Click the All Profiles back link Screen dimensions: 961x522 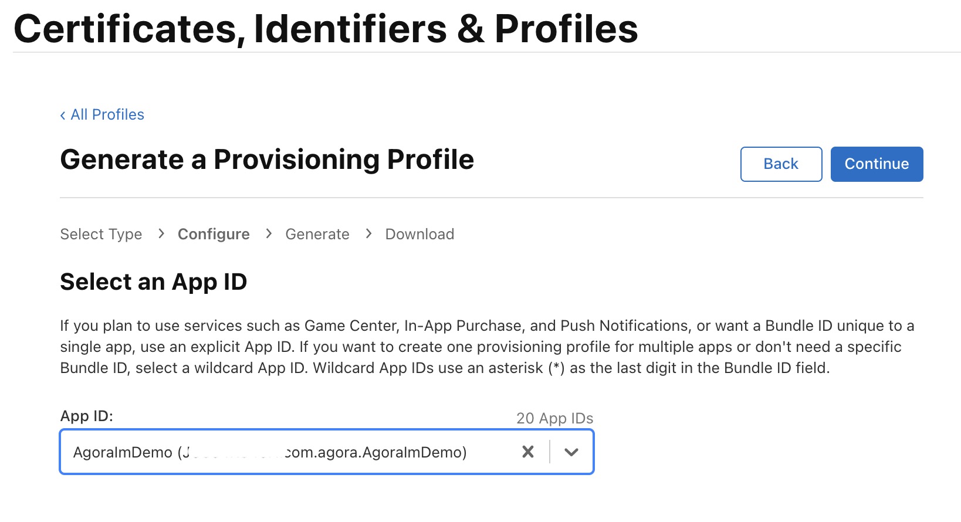[x=102, y=114]
